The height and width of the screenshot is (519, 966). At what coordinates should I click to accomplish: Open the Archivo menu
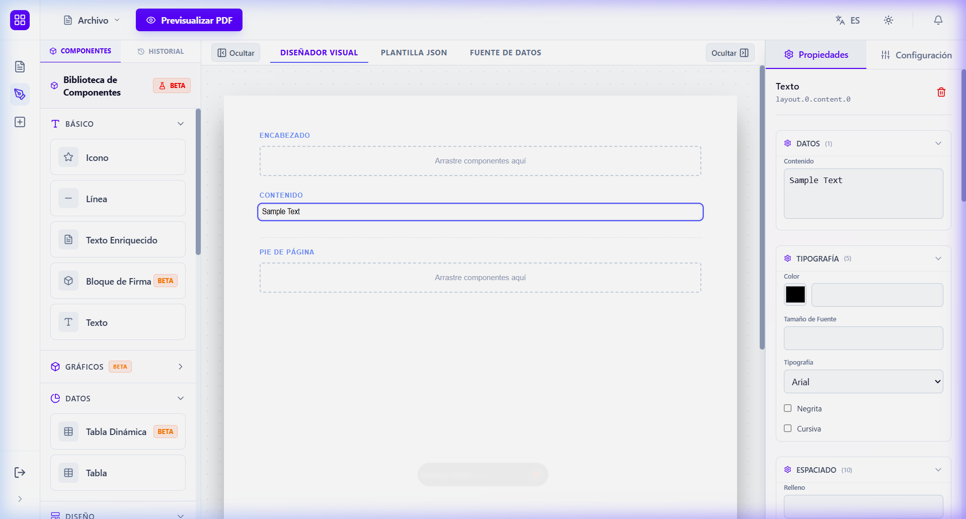click(x=92, y=20)
